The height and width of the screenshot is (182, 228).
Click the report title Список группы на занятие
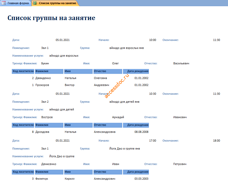pyautogui.click(x=51, y=18)
